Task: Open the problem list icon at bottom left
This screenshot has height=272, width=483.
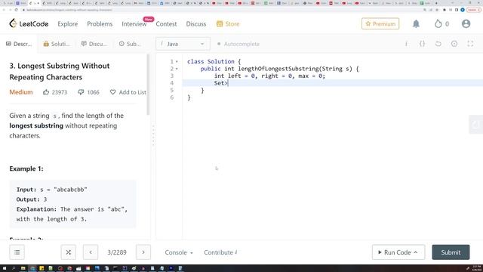Action: pyautogui.click(x=17, y=252)
